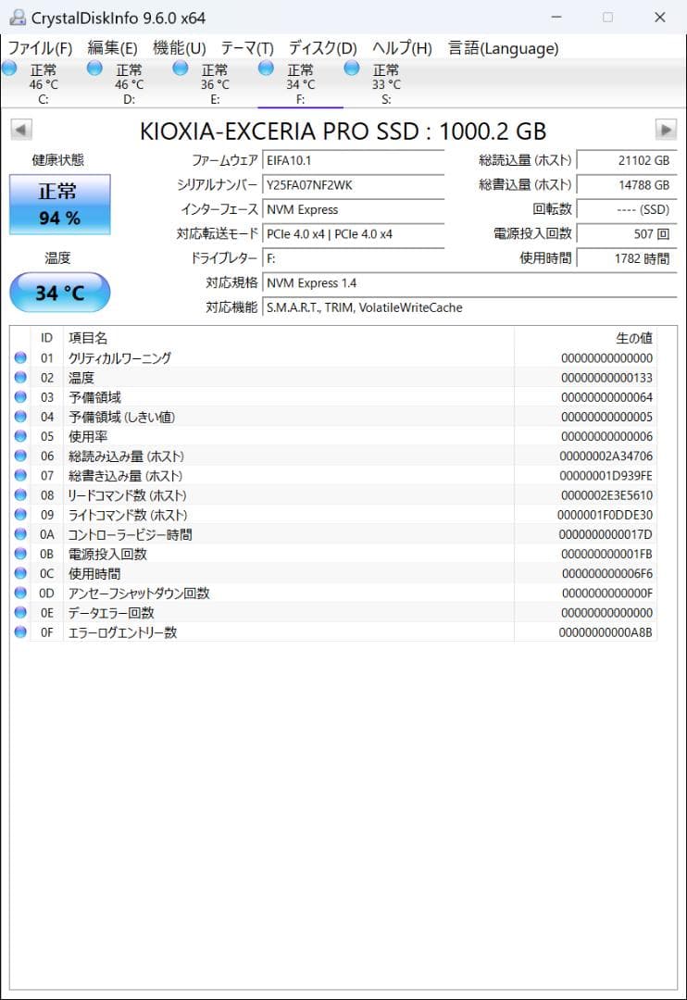Select the アンセーフシャットダウン回数 attribute name

point(139,594)
